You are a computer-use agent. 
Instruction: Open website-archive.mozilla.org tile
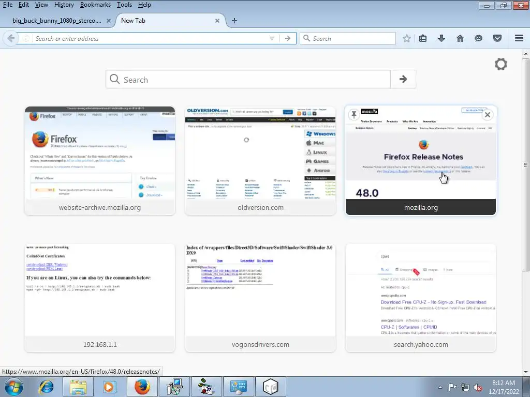100,161
